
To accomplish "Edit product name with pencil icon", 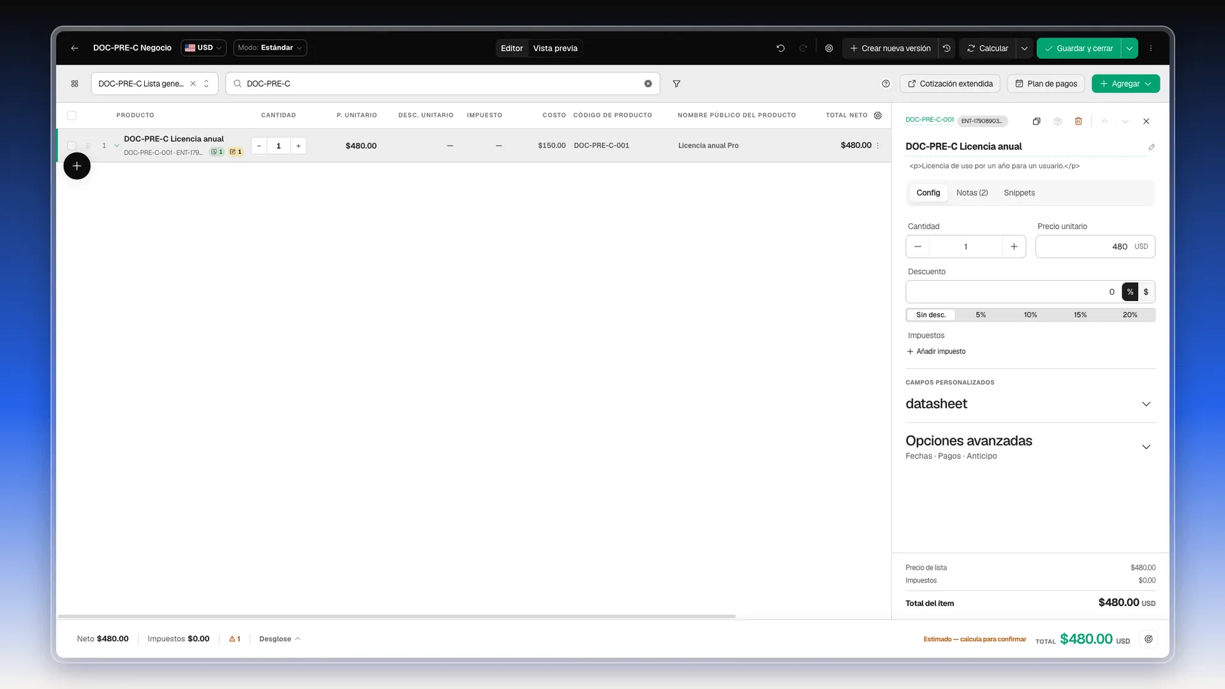I will (1152, 147).
